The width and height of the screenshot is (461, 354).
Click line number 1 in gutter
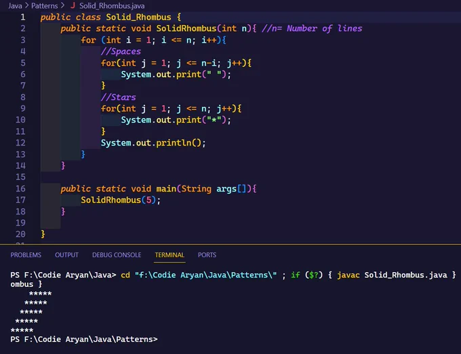(x=23, y=17)
